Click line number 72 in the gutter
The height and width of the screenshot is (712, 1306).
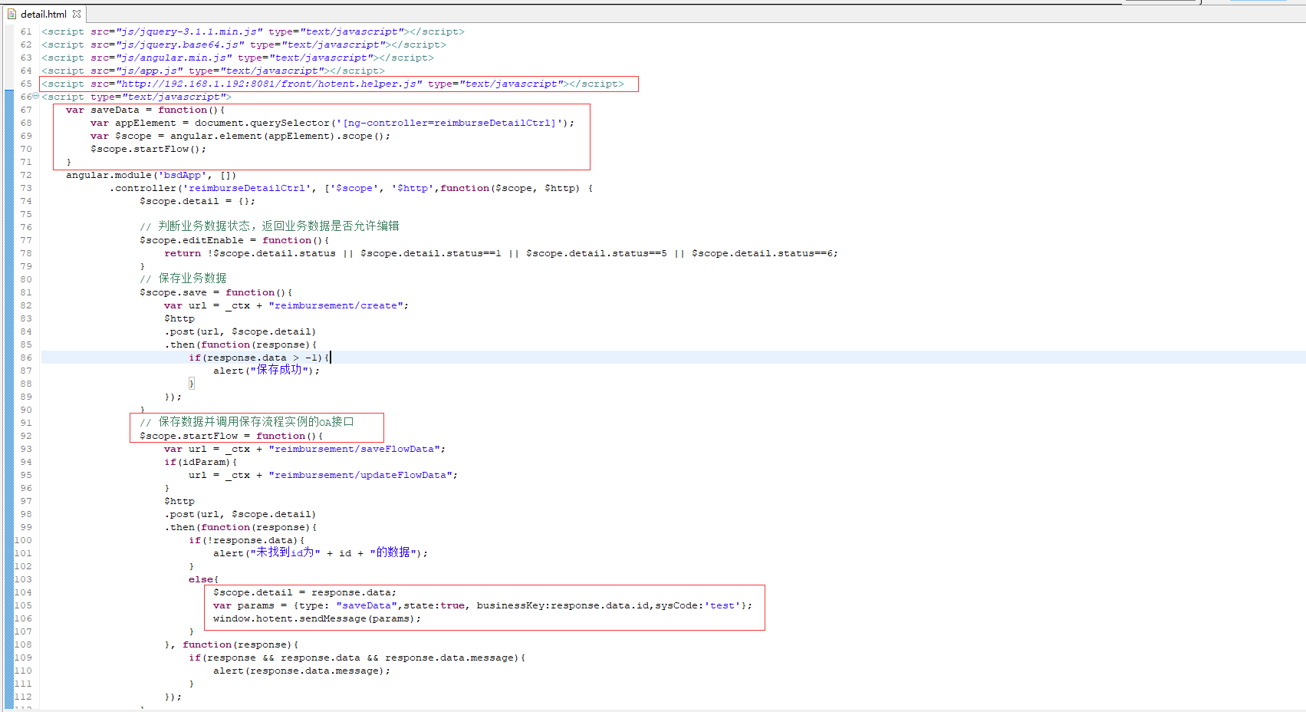(26, 175)
